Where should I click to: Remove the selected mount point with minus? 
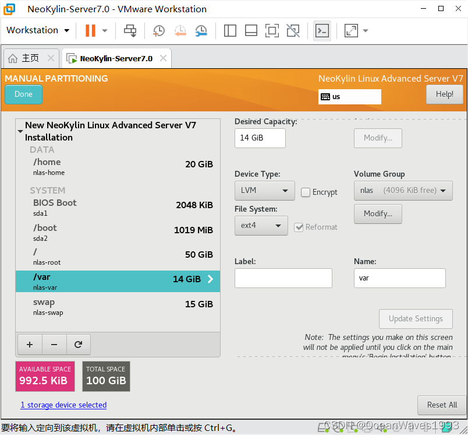pos(54,345)
